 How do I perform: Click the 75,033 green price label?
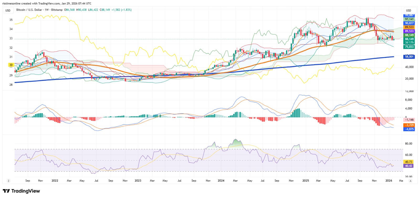pos(409,47)
